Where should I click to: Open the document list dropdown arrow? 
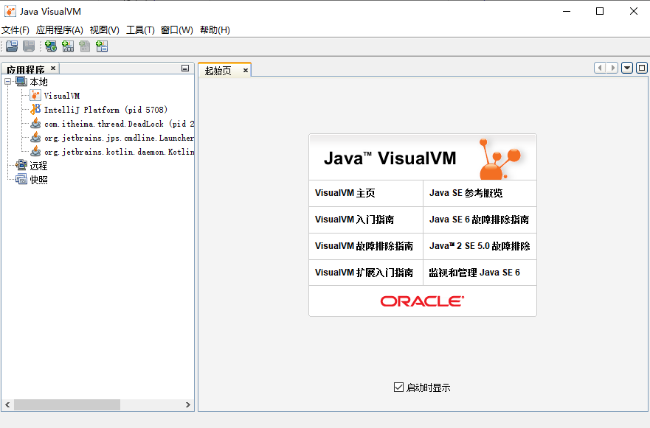[627, 68]
